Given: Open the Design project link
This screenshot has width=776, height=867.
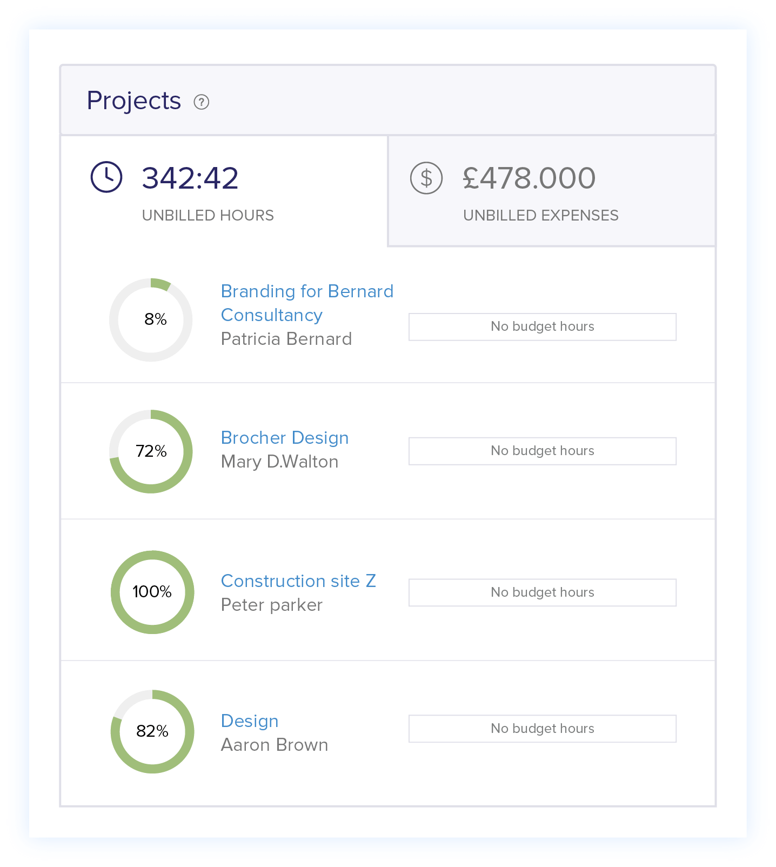Looking at the screenshot, I should (250, 721).
